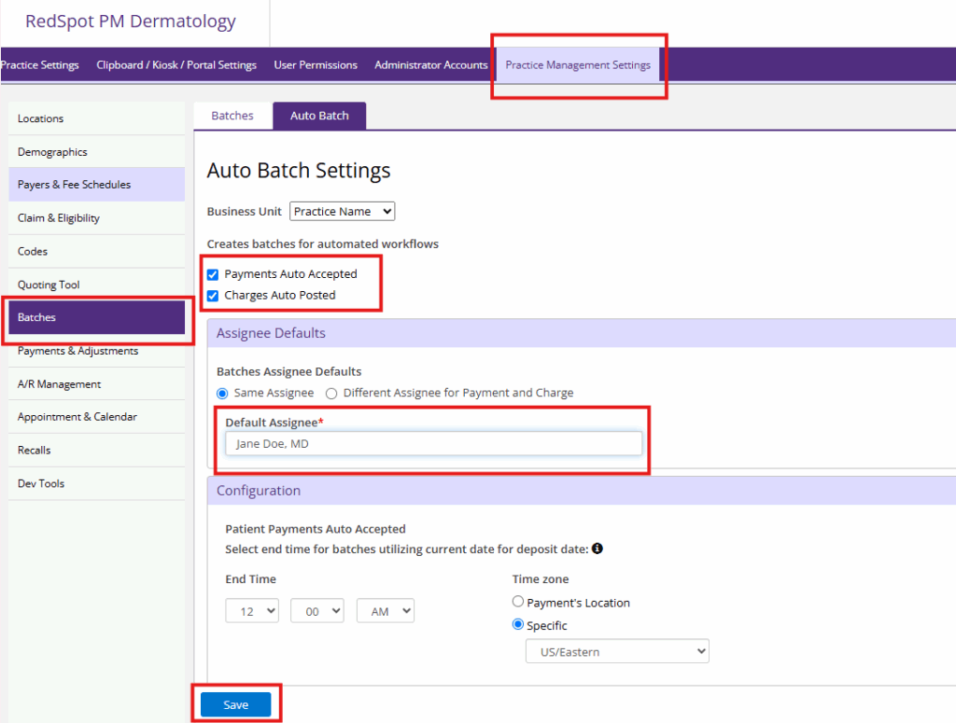Switch to the Batches tab
Image resolution: width=956 pixels, height=723 pixels.
click(232, 116)
